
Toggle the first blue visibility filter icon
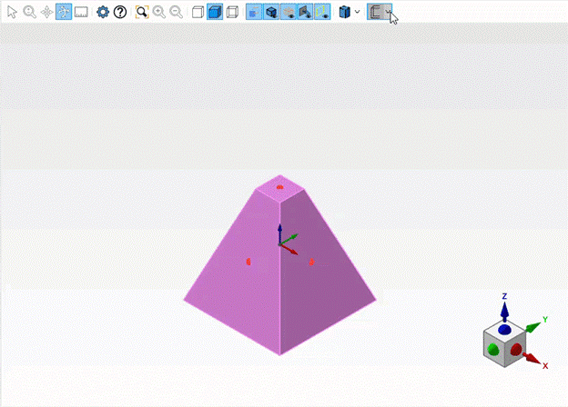pyautogui.click(x=254, y=12)
